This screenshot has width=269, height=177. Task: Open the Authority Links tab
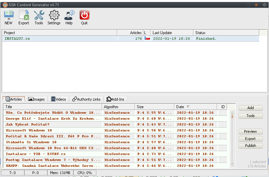[86, 99]
